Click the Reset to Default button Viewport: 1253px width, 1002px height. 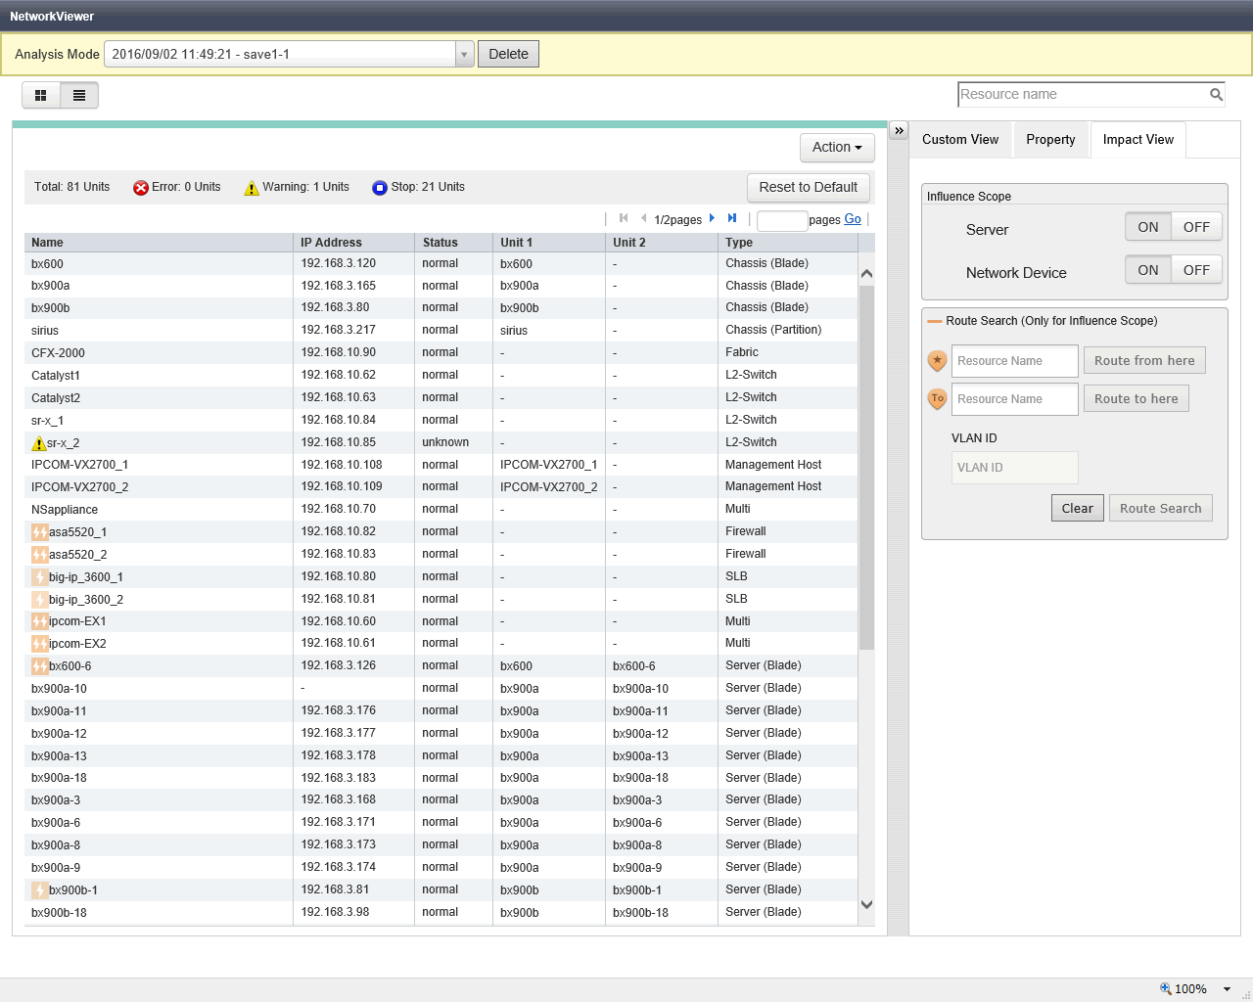(808, 187)
